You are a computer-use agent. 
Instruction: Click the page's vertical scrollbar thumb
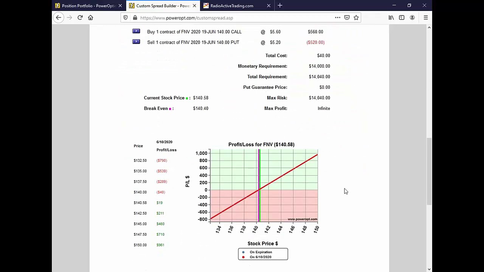[429, 172]
